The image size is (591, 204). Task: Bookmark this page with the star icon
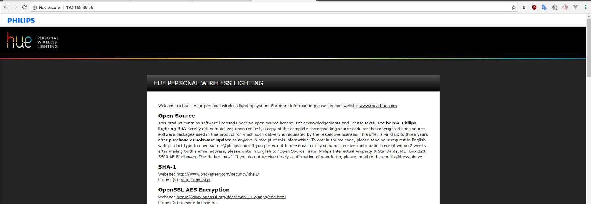point(513,7)
